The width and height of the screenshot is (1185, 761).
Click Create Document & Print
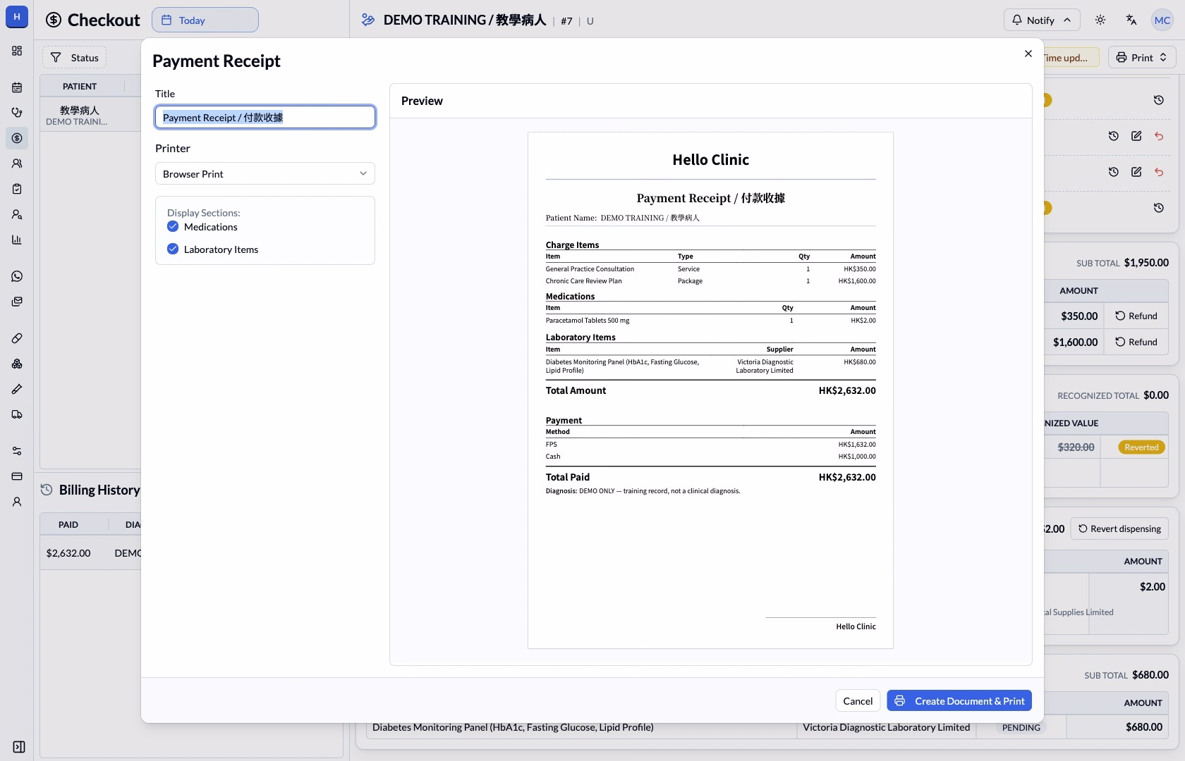pos(959,700)
